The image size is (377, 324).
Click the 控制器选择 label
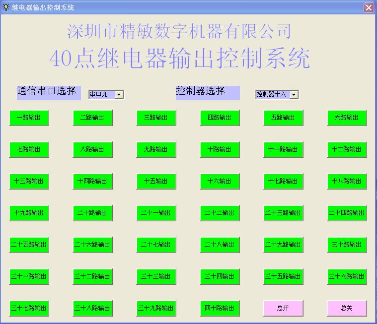(207, 92)
